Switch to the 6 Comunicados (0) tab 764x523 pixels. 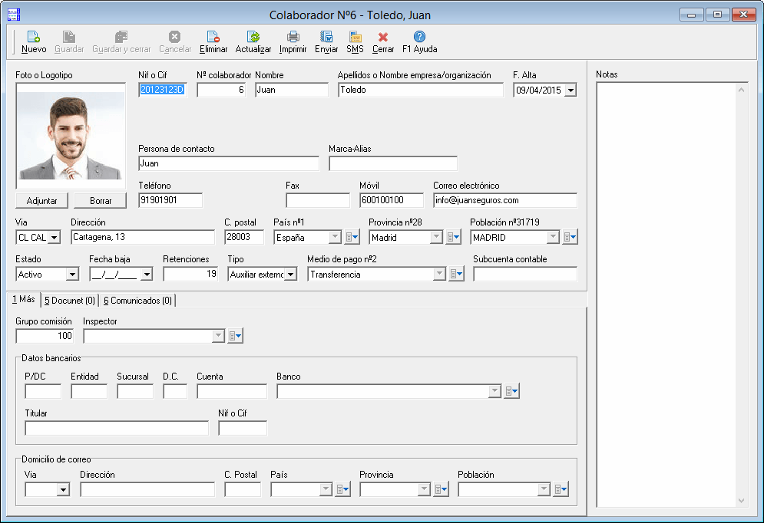137,301
